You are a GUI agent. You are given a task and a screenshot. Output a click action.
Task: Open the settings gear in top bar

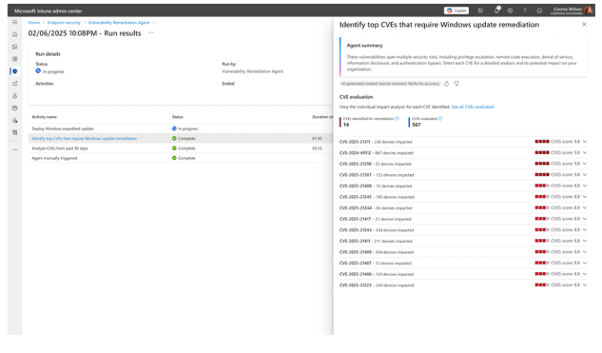tap(510, 10)
